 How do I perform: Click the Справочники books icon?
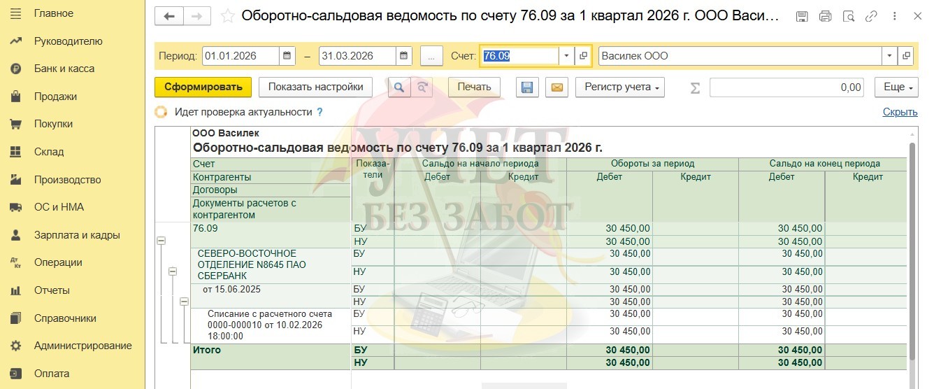pos(16,318)
